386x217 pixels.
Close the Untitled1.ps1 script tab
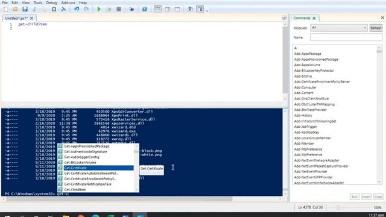click(x=31, y=18)
